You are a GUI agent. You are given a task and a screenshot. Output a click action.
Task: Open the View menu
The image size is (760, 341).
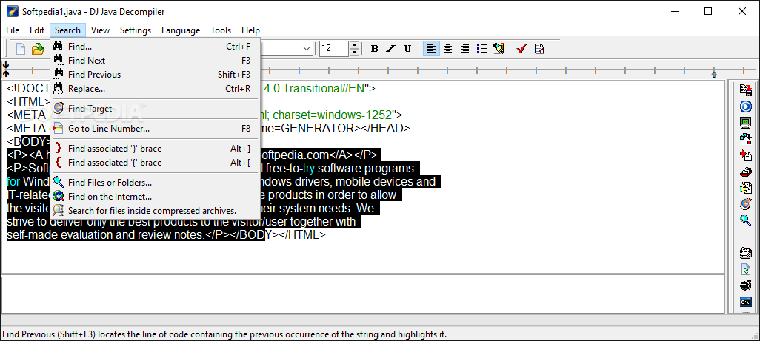[x=100, y=30]
